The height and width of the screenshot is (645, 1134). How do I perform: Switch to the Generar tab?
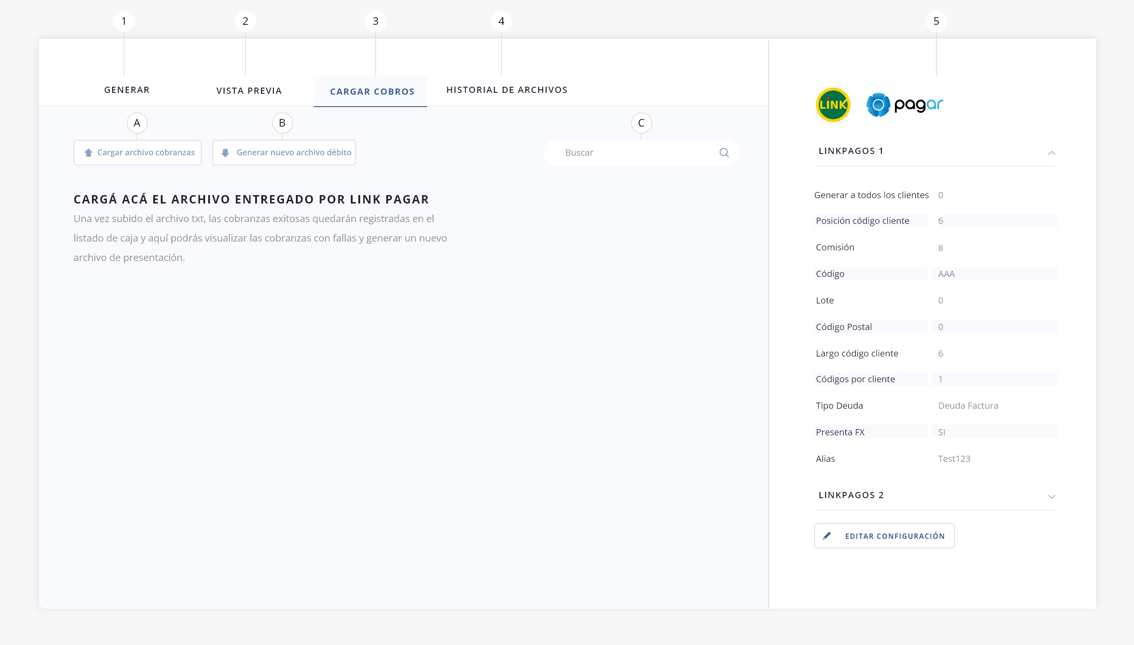coord(127,90)
